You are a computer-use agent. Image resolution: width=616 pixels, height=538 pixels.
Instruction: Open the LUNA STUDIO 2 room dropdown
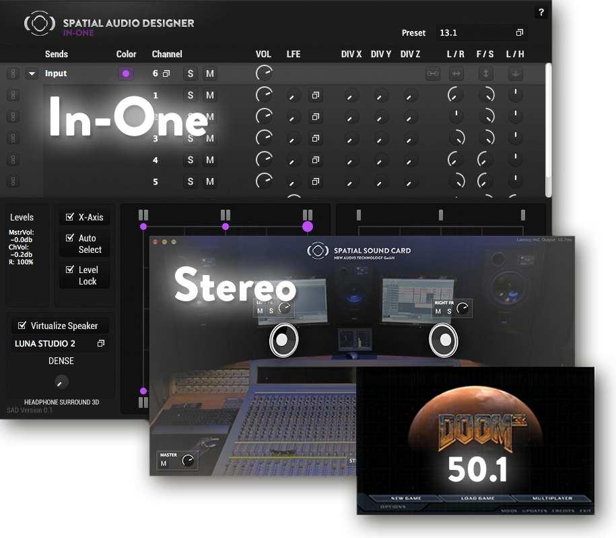59,344
